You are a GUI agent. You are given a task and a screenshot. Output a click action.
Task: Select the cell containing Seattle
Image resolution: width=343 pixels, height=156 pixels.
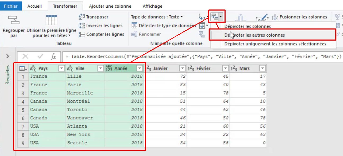pyautogui.click(x=85, y=143)
